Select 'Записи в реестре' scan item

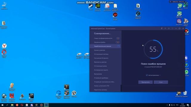pos(105,50)
